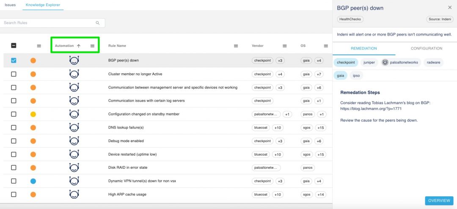The image size is (457, 209).
Task: Expand the +10 vendors badge for High ARP cache usage
Action: (x=278, y=195)
